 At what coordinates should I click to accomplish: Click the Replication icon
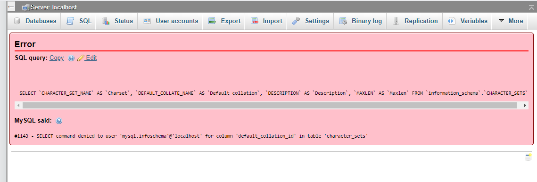click(396, 21)
